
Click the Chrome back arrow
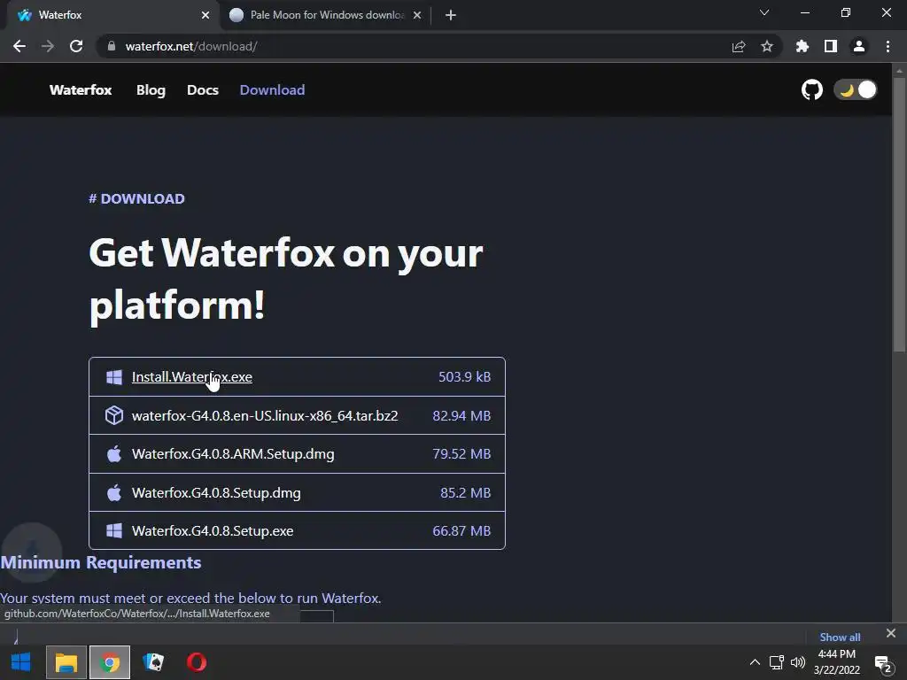(19, 46)
